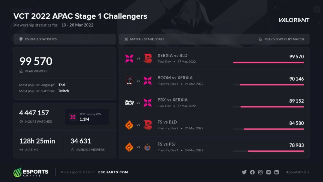Open the Facebook icon in footer

click(252, 172)
